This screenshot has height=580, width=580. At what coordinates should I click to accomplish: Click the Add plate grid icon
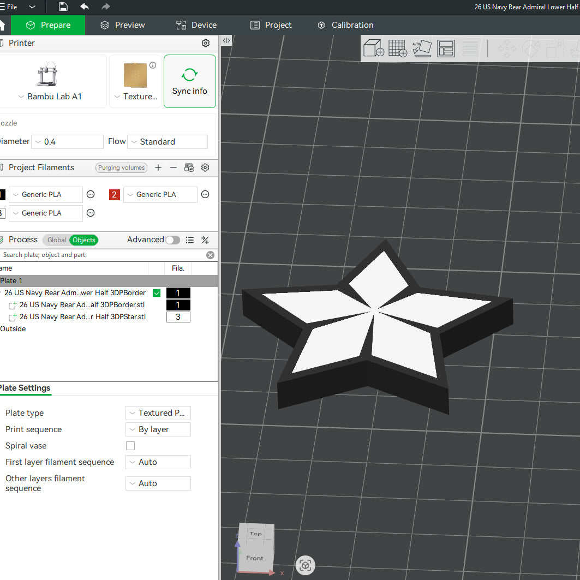398,48
